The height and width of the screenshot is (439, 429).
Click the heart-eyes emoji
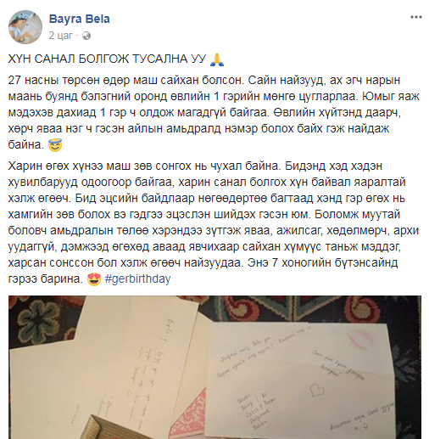94,279
